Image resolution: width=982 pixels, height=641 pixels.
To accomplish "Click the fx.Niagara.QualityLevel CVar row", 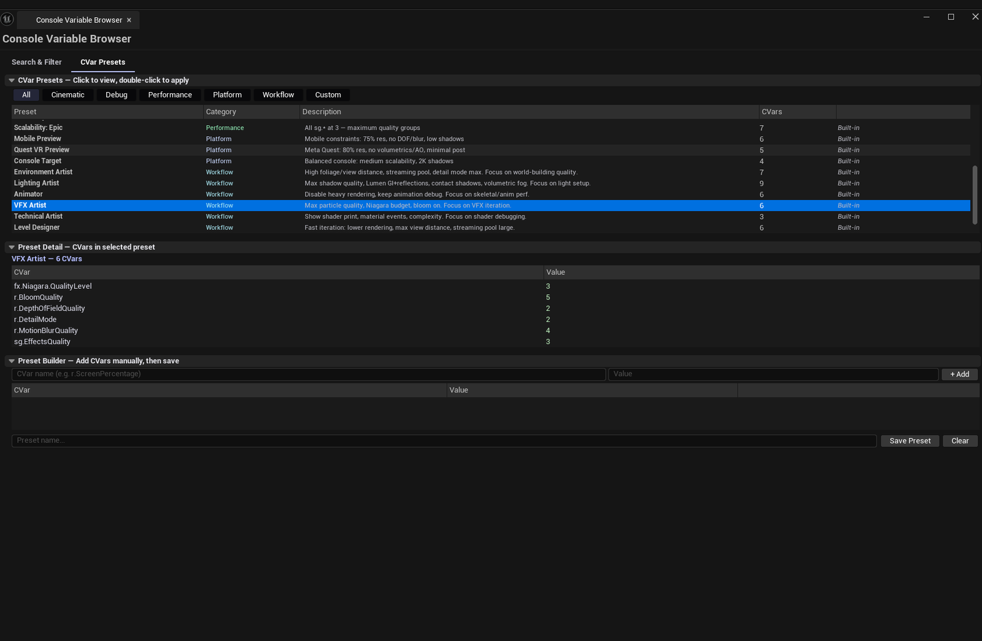I will click(495, 286).
